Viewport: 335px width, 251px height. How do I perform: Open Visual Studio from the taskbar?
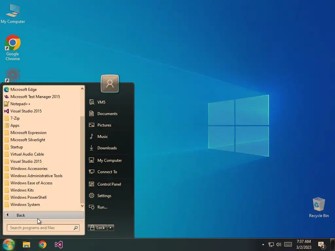tap(59, 244)
